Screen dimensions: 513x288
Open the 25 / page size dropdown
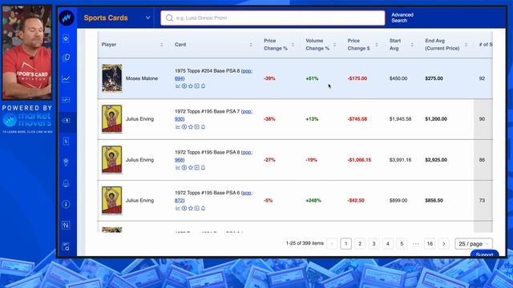click(474, 244)
